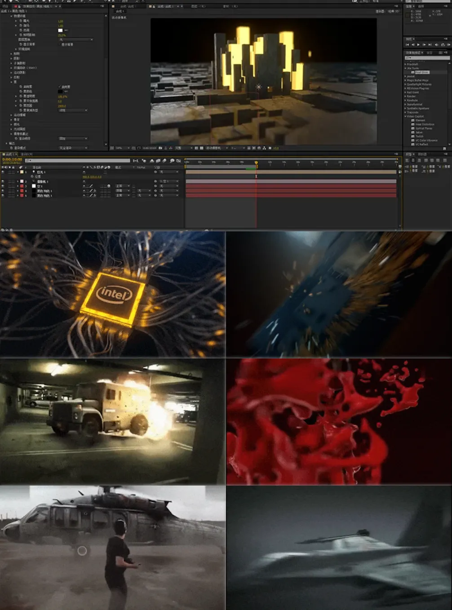Image resolution: width=452 pixels, height=610 pixels.
Task: Toggle stopwatch beside the black fog color swatch
Action: click(x=21, y=91)
